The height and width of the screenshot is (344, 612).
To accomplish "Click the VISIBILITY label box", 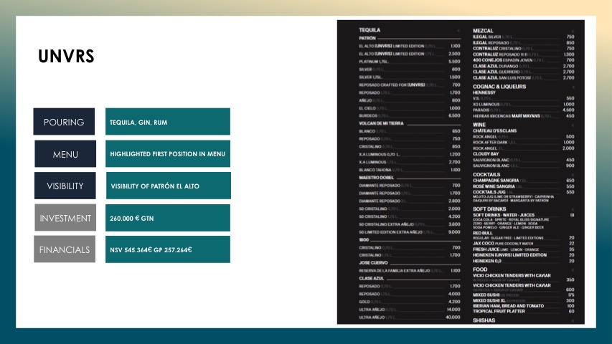I will tap(65, 186).
